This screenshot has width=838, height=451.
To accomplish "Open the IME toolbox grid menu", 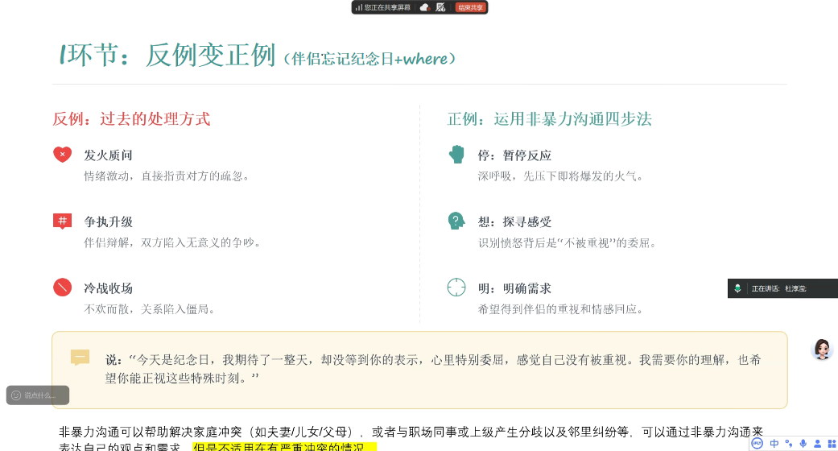I will point(831,444).
